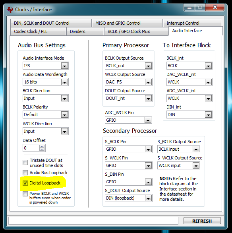Open the WCLK Output Source dropdown showing DAC_FS

(129, 82)
